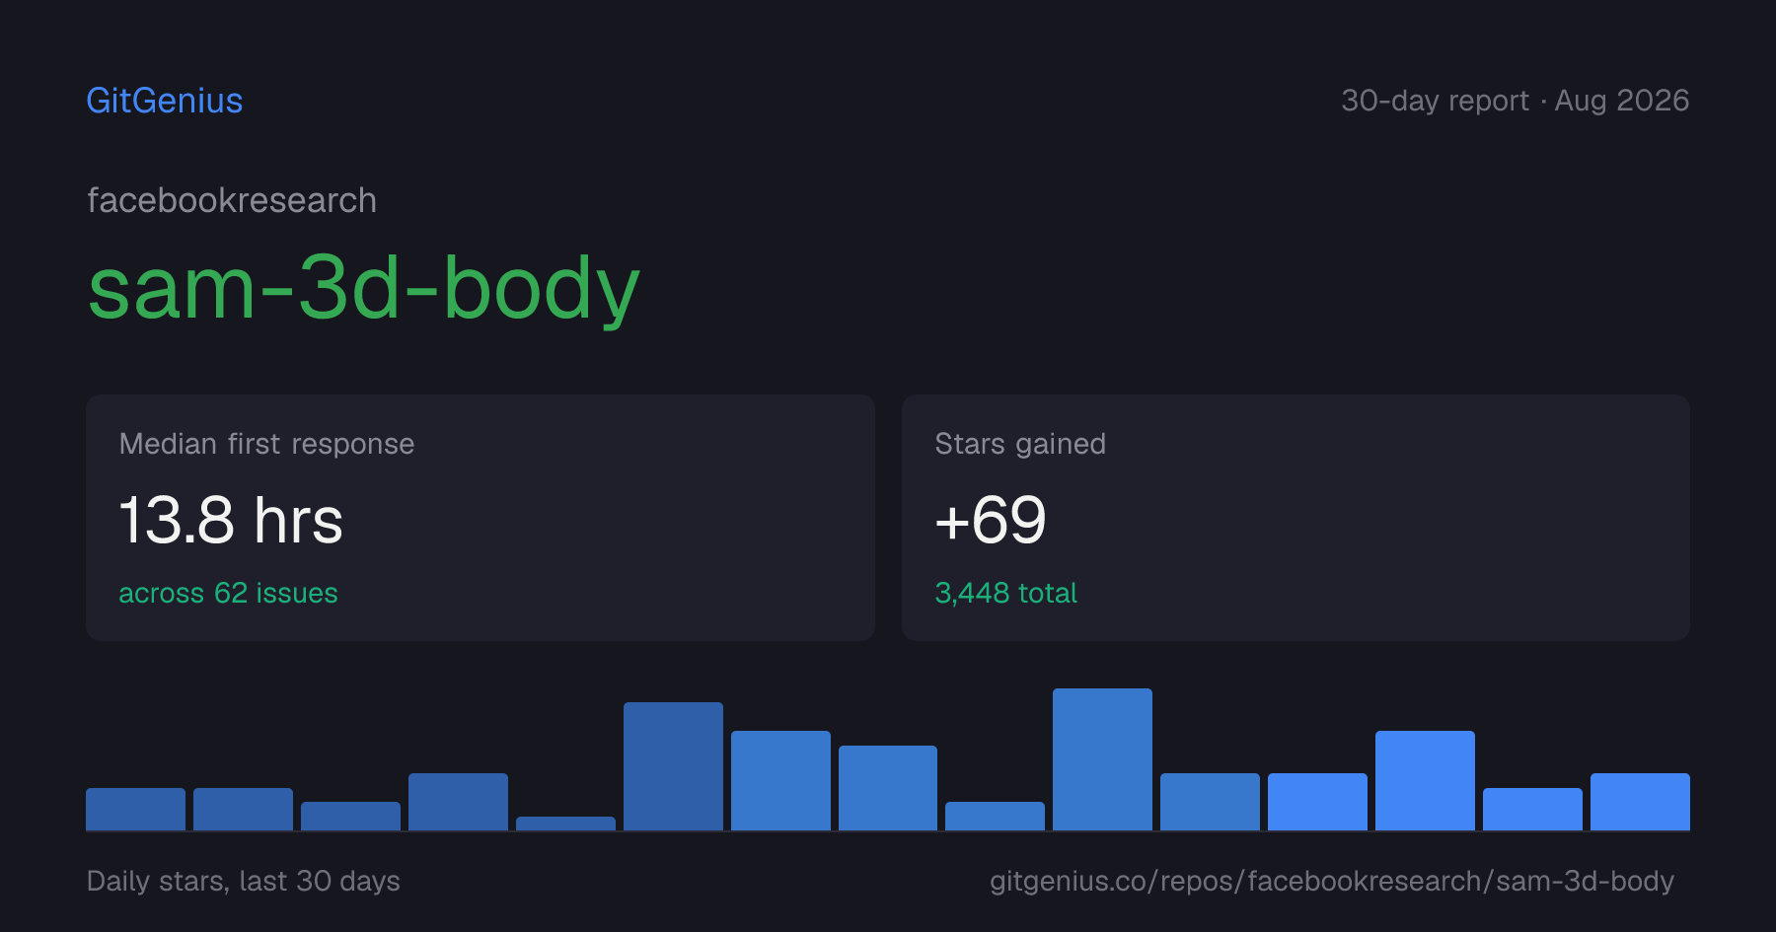Screen dimensions: 1776x932
Task: Click the Stars gained label
Action: click(x=1020, y=444)
